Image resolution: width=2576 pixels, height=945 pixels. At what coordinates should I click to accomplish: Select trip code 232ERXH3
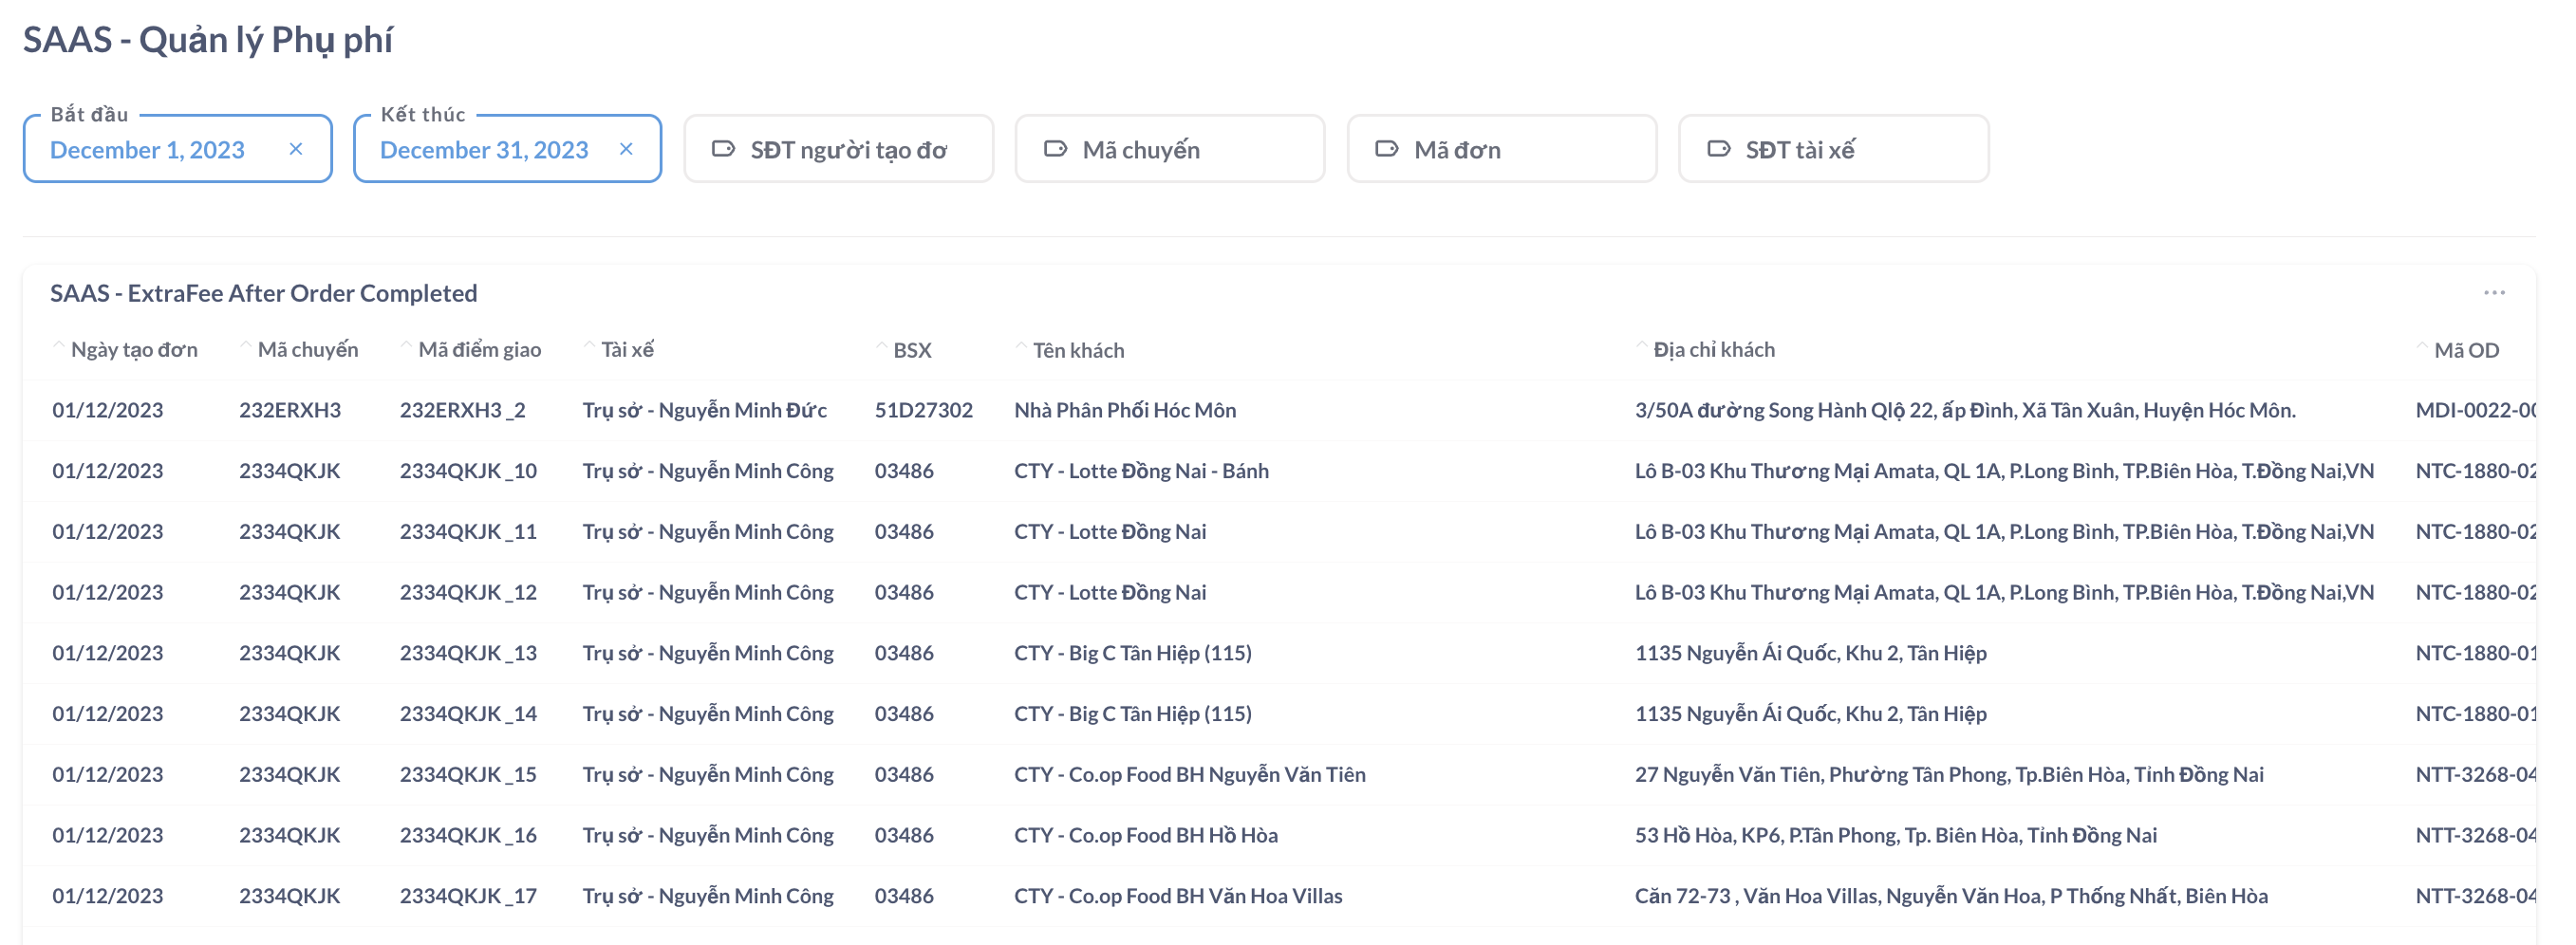pyautogui.click(x=290, y=410)
